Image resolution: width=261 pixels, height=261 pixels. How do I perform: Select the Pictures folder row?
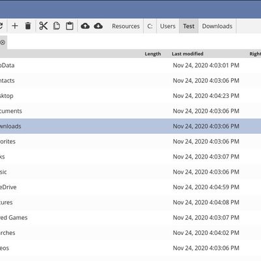pos(130,202)
